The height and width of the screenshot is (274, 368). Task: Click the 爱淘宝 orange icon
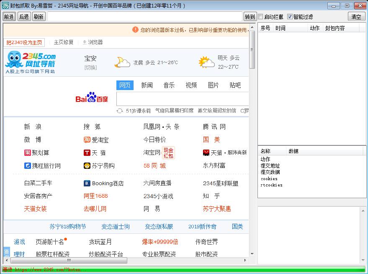pos(87,140)
